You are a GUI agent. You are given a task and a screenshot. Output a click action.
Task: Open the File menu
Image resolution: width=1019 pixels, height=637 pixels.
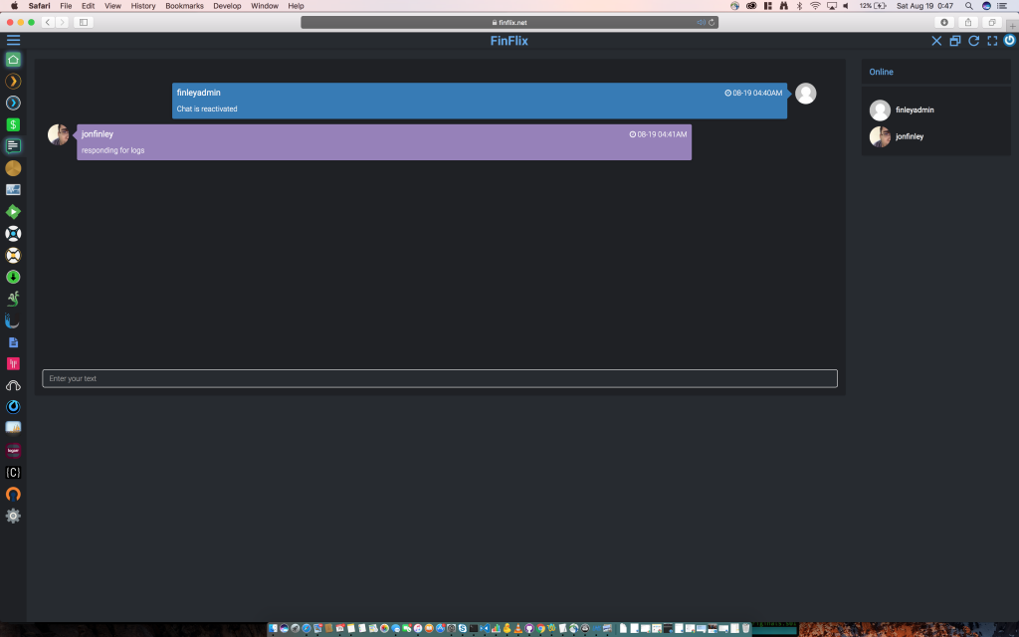[x=66, y=6]
